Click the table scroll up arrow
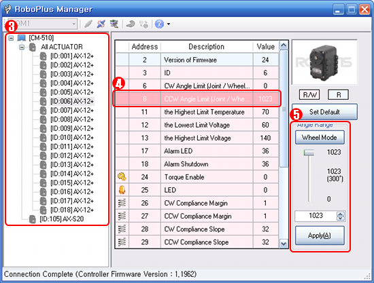 [x=284, y=45]
